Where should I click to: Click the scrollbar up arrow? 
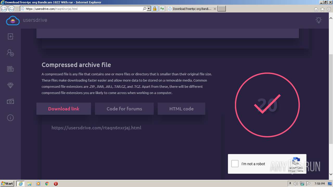click(331, 18)
